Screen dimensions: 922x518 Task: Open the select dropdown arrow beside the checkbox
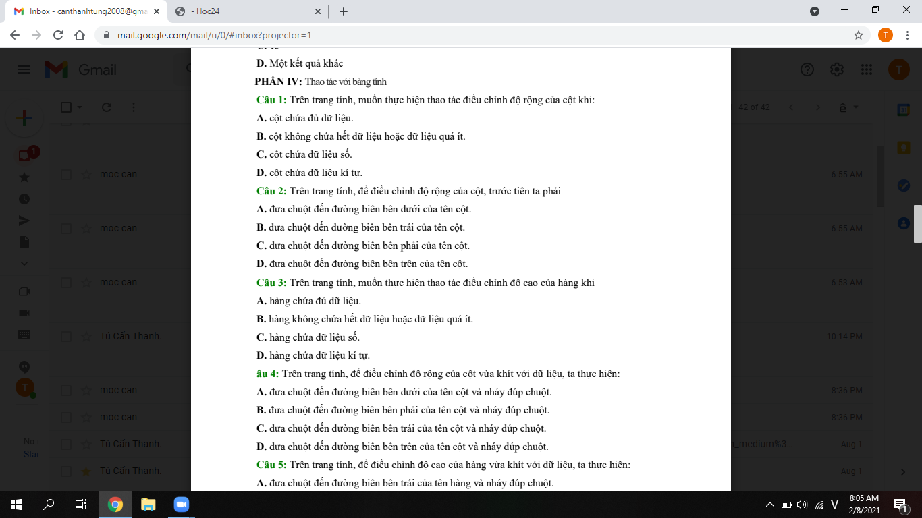pyautogui.click(x=80, y=107)
